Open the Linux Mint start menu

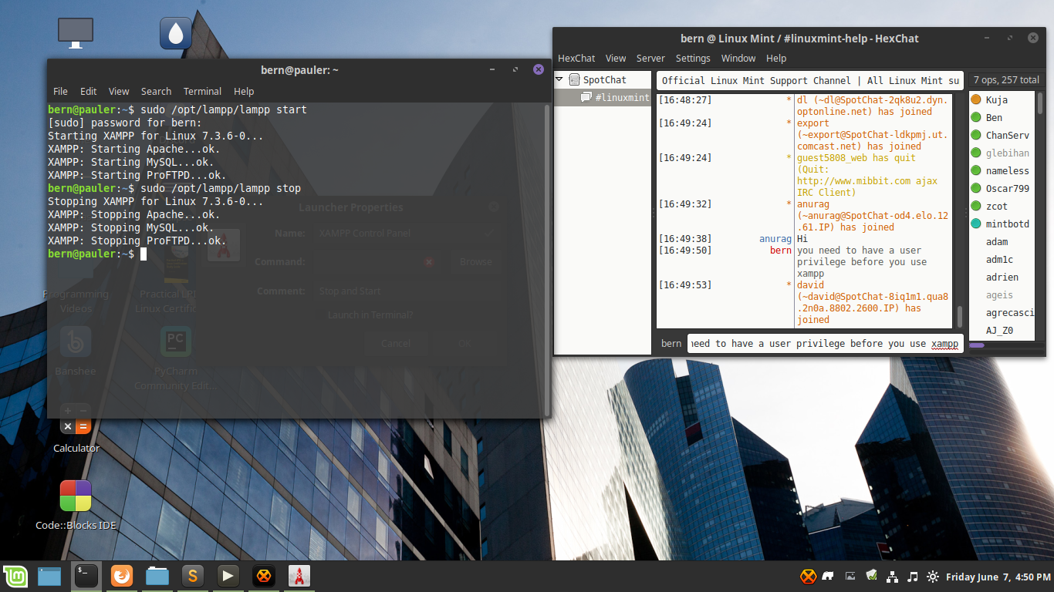coord(15,576)
